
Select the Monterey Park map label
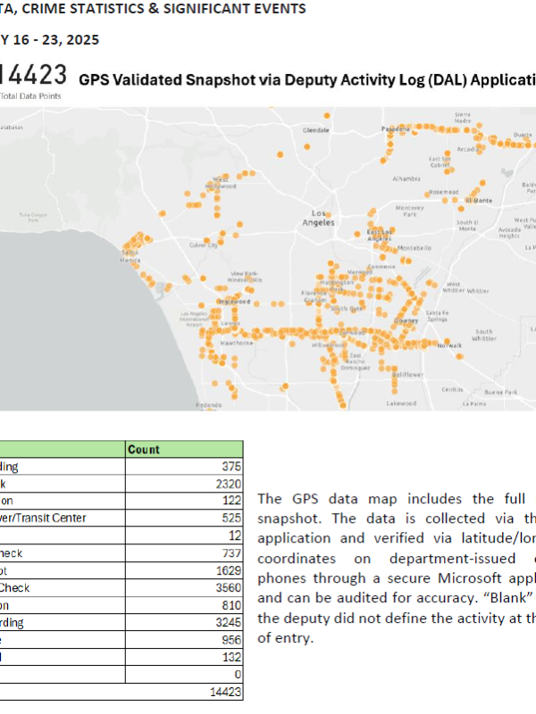(x=411, y=211)
